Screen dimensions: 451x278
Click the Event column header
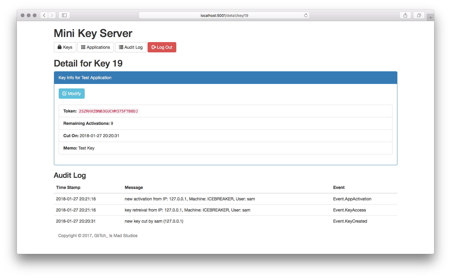(339, 187)
